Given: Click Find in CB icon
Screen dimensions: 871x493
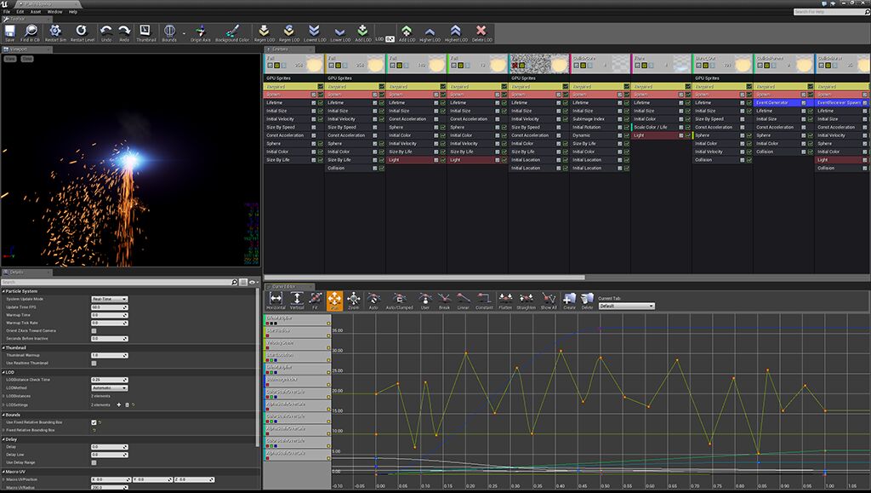Looking at the screenshot, I should coord(30,32).
